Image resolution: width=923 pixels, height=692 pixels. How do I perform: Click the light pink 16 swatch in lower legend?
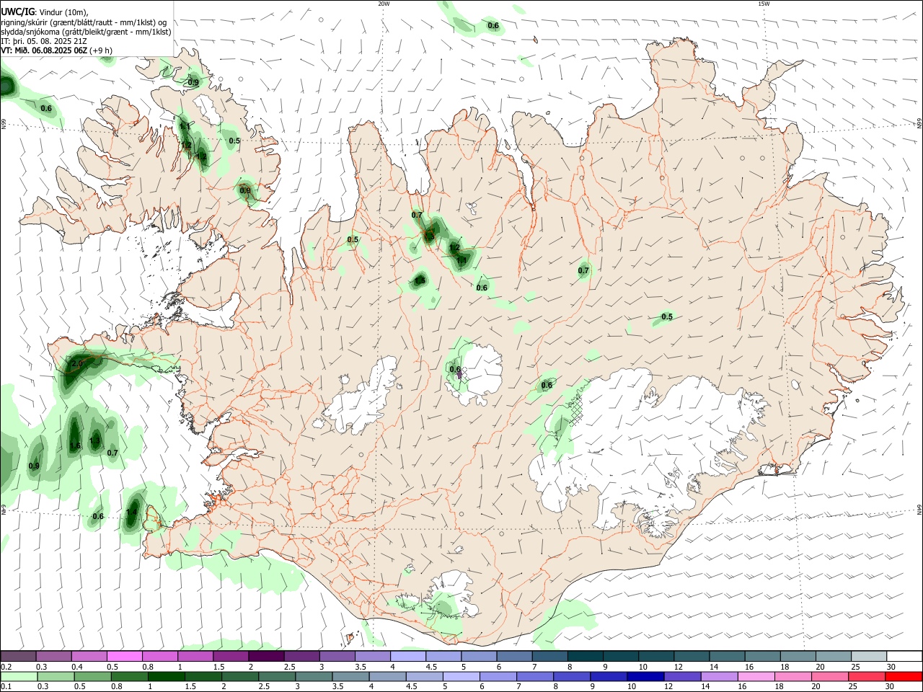(756, 677)
